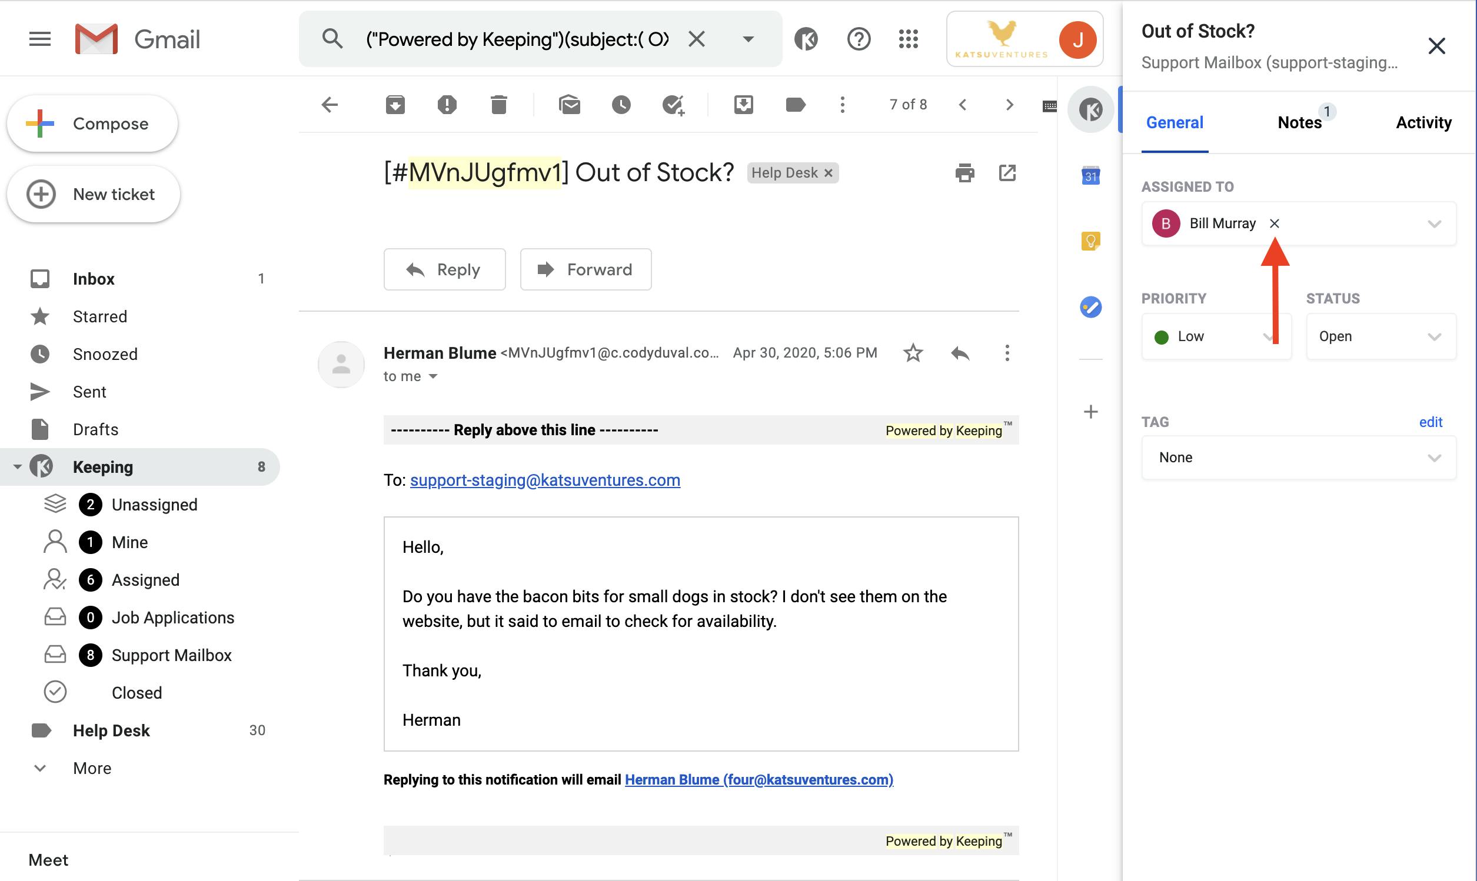
Task: Switch to the Notes tab
Action: pos(1300,122)
